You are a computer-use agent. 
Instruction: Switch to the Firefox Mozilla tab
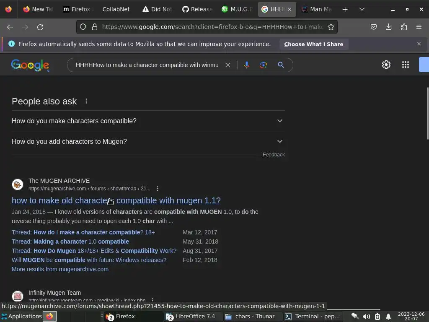tap(77, 9)
